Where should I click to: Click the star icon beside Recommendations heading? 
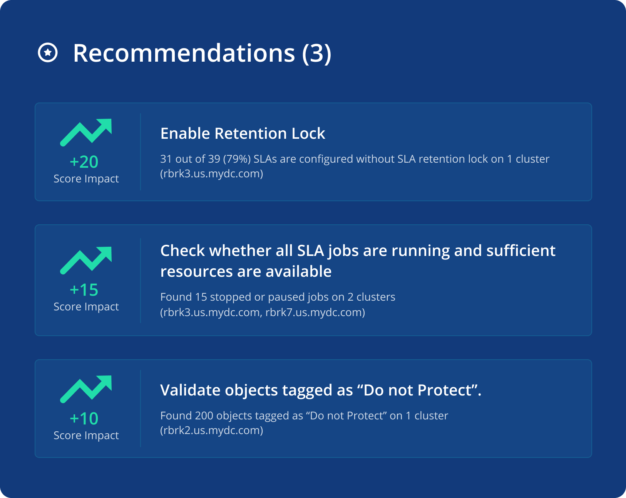tap(48, 52)
